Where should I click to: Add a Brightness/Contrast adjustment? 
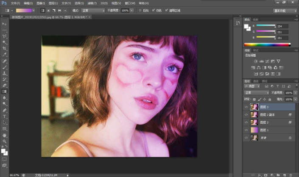pyautogui.click(x=256, y=61)
